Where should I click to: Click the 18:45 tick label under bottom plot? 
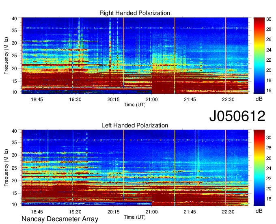tap(37, 212)
